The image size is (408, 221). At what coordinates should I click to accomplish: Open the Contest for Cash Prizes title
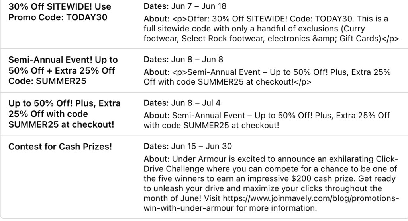click(x=60, y=147)
